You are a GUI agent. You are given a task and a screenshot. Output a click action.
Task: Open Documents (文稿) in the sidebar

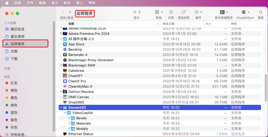point(11,51)
